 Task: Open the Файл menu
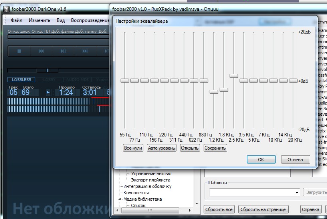[x=16, y=20]
